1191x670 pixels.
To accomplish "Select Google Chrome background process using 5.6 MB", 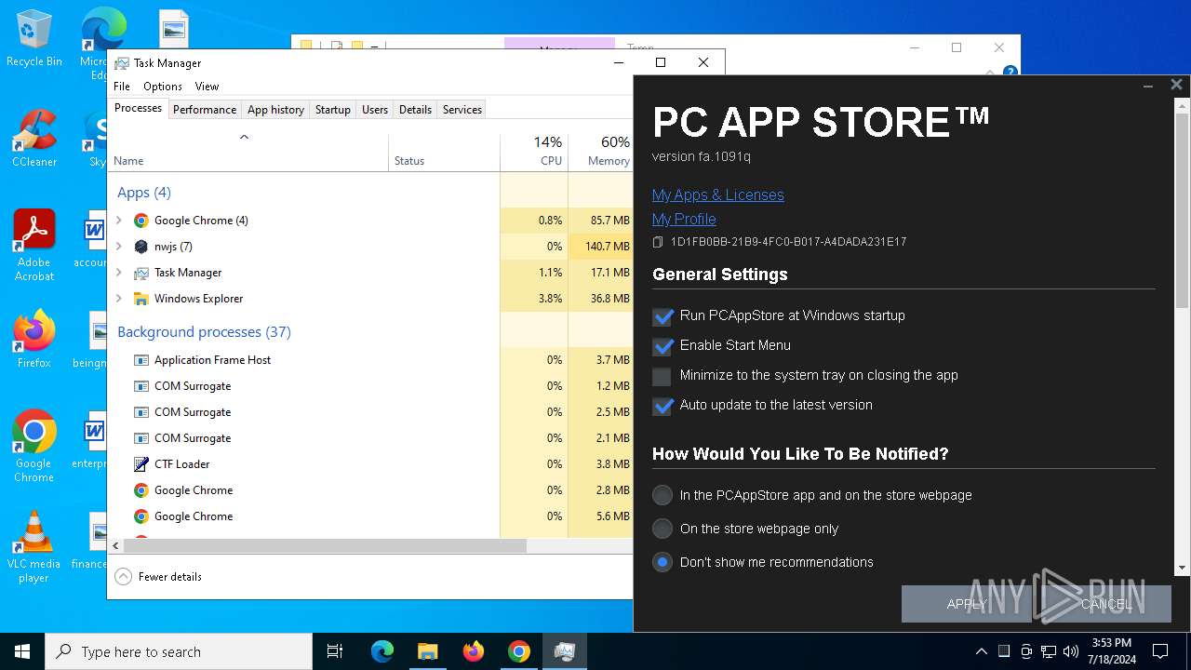I will 370,516.
